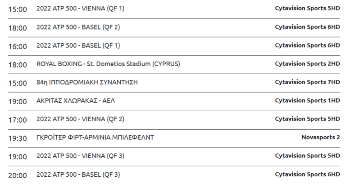Click the 20:00 time entry
Screen dimensions: 347x184
17,176
